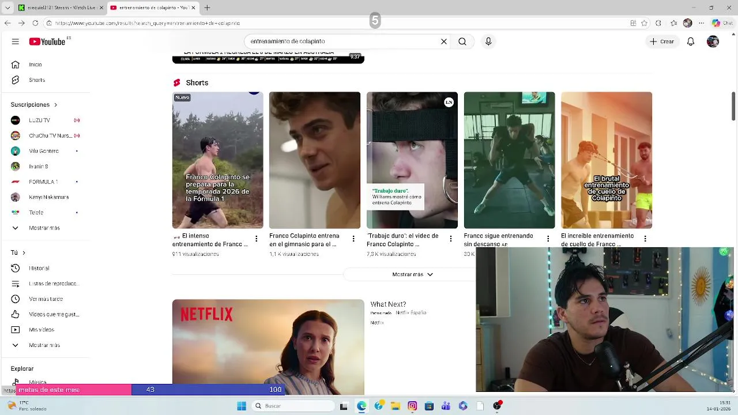Expand Suscripciones section chevron
Screen dimensions: 738x415
click(55, 105)
